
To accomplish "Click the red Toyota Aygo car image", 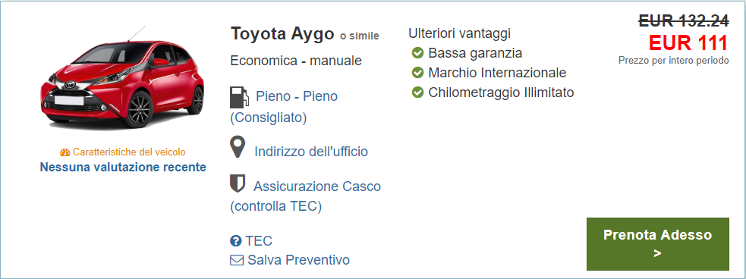I will 123,78.
